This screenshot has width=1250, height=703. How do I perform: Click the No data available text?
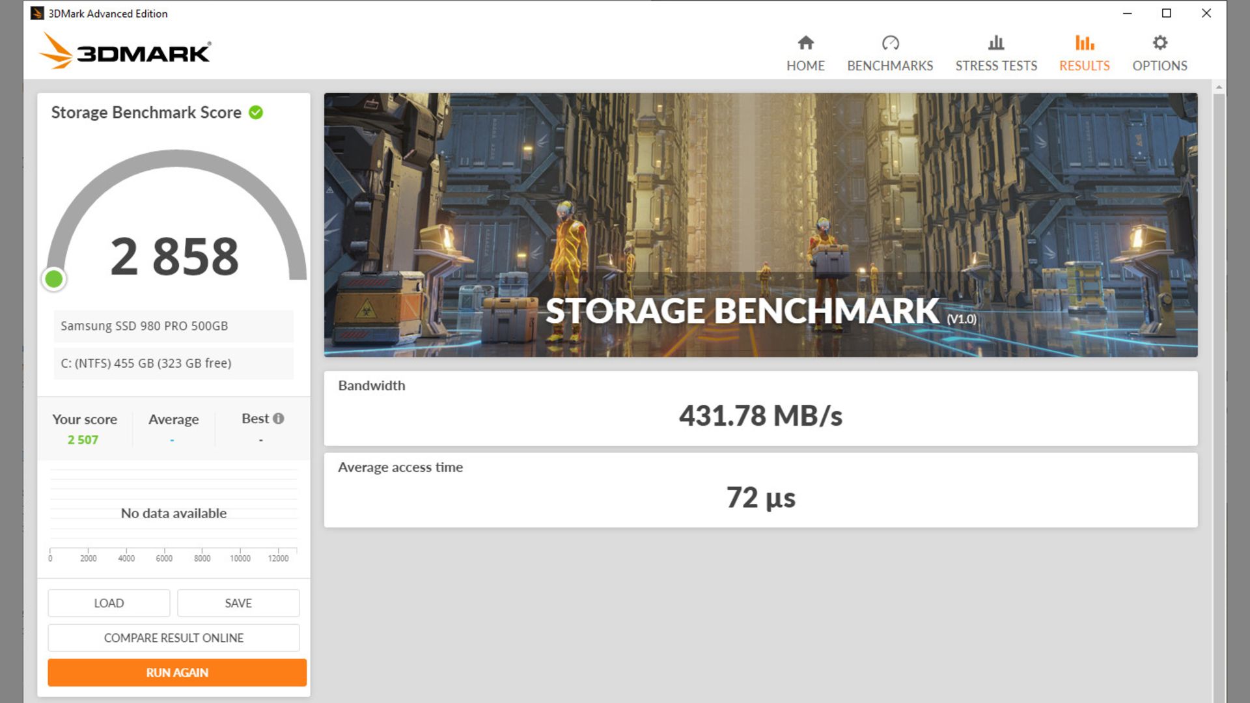pyautogui.click(x=174, y=514)
